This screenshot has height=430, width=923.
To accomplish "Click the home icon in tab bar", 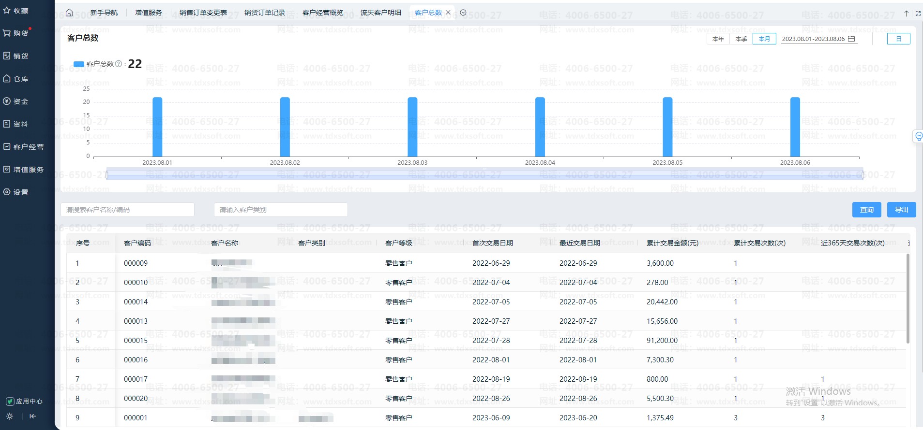I will tap(69, 13).
